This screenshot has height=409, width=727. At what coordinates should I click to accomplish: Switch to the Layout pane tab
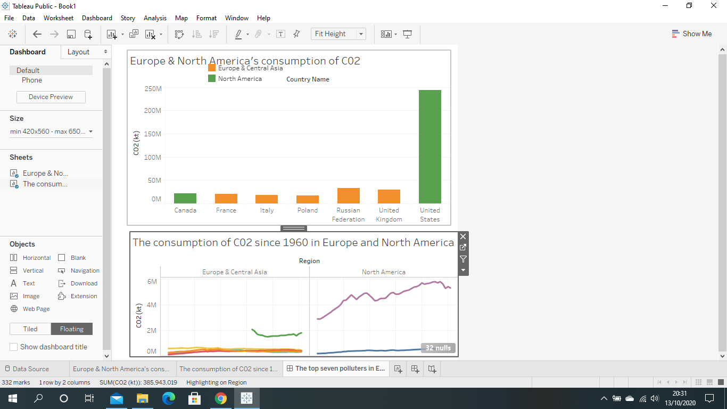coord(78,52)
